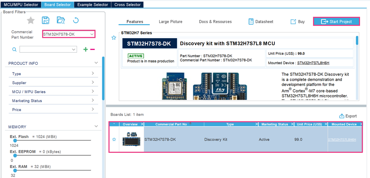Open Docs & Resources tab
Image resolution: width=370 pixels, height=178 pixels.
216,21
